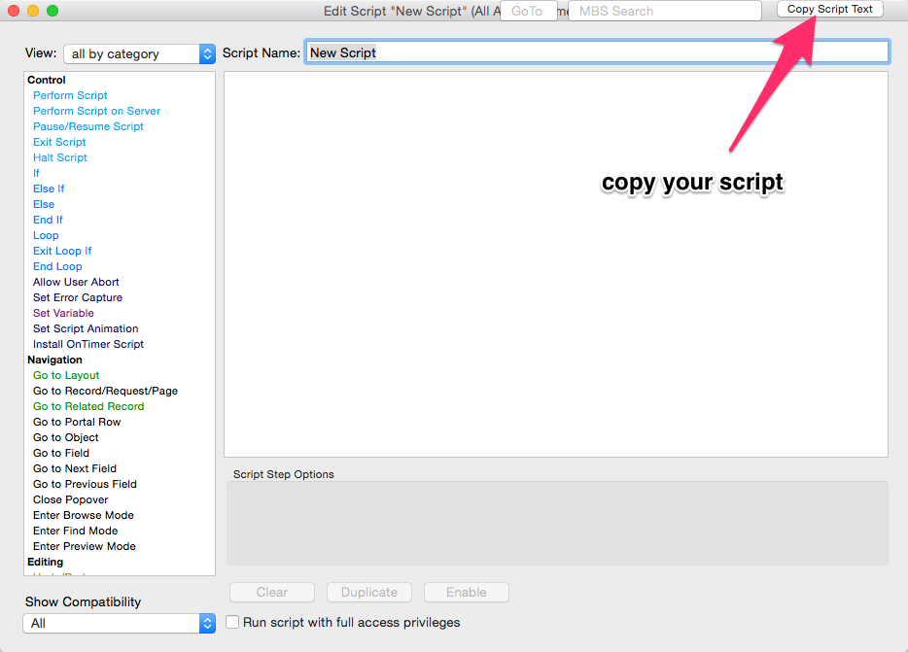Click the Copy Script Text button

(x=829, y=9)
